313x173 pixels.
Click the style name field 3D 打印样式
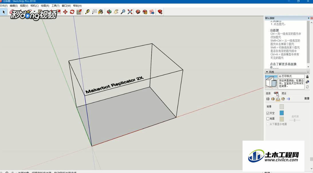point(291,76)
